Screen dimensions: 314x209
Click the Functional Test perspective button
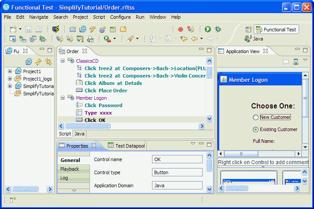tap(276, 30)
